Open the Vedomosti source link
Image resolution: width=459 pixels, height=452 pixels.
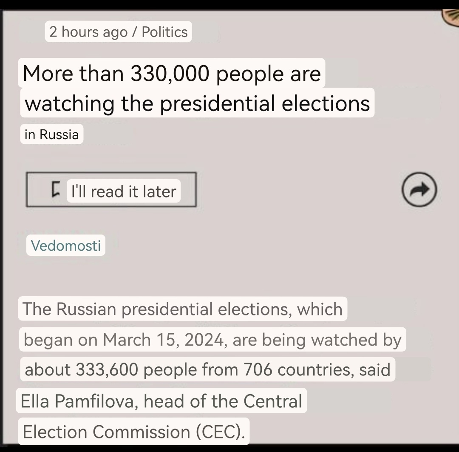66,246
